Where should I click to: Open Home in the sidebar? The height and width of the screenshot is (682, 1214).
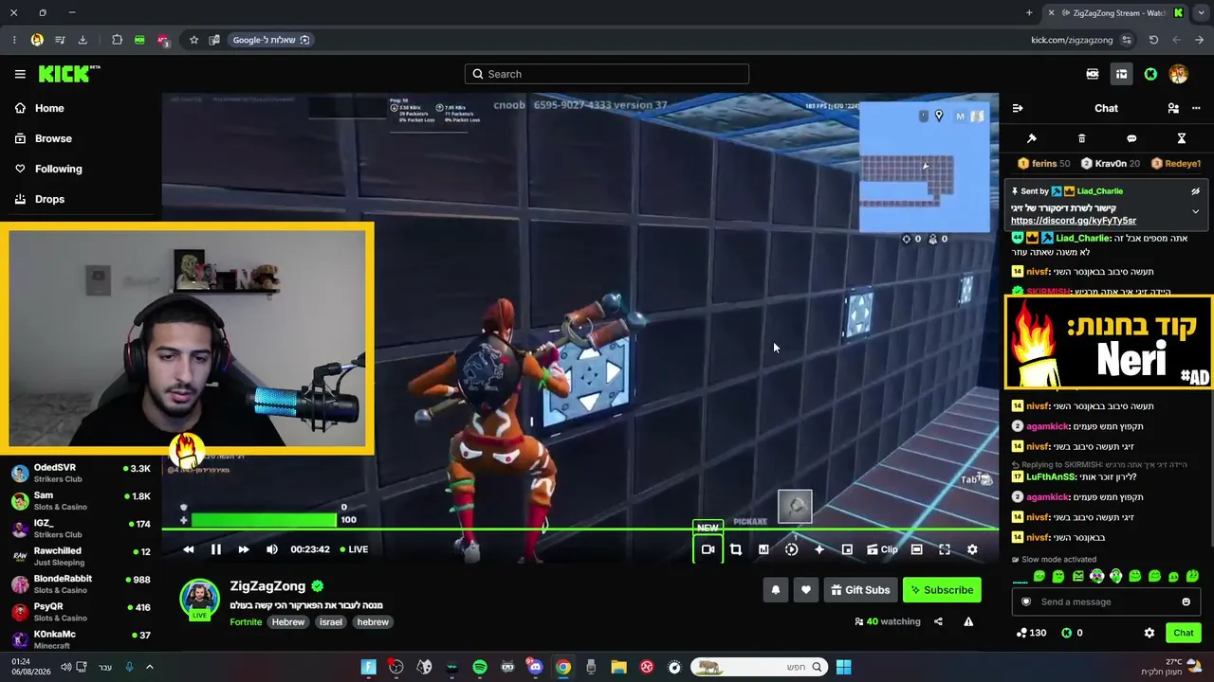[49, 108]
